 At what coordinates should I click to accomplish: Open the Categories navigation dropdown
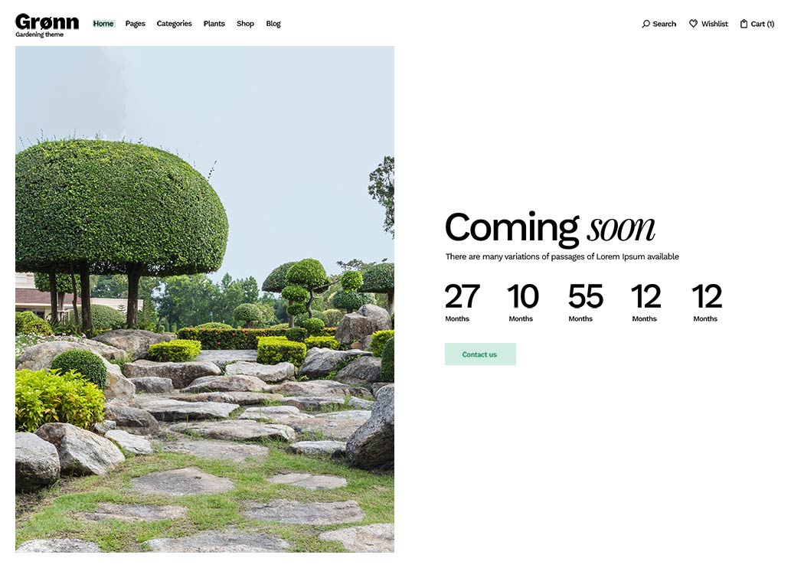pyautogui.click(x=174, y=24)
